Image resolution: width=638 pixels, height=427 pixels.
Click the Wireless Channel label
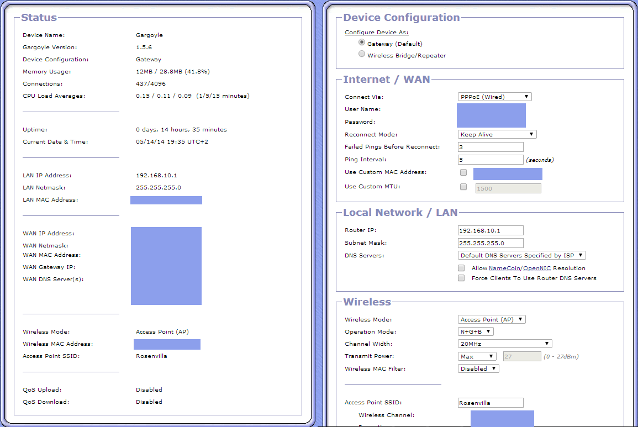pyautogui.click(x=387, y=415)
